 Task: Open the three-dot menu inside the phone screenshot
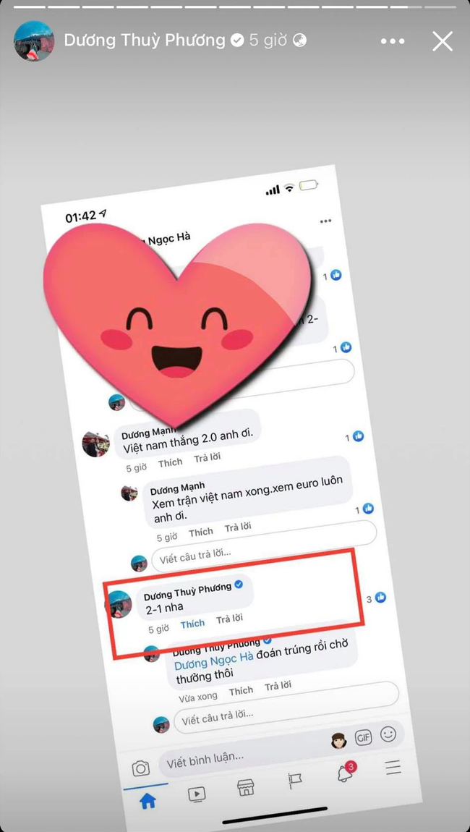[325, 221]
